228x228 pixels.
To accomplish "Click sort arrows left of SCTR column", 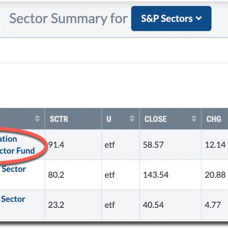I will (37, 119).
